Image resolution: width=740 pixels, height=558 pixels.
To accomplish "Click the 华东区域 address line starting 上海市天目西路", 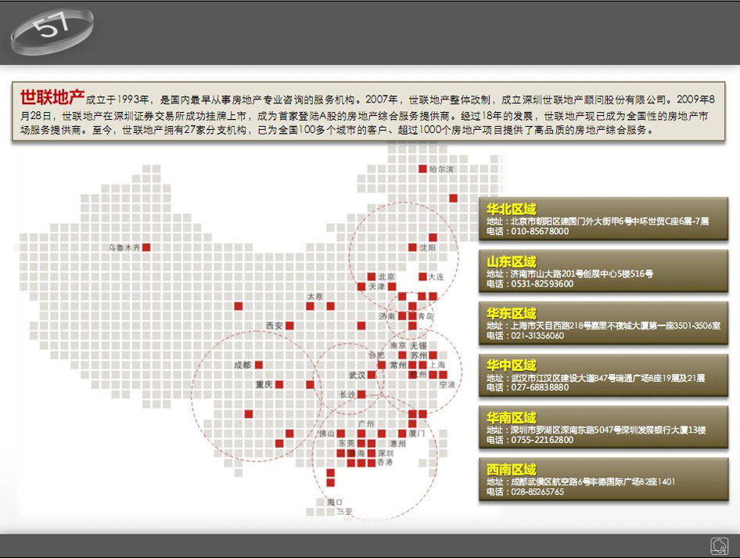I will (x=616, y=326).
